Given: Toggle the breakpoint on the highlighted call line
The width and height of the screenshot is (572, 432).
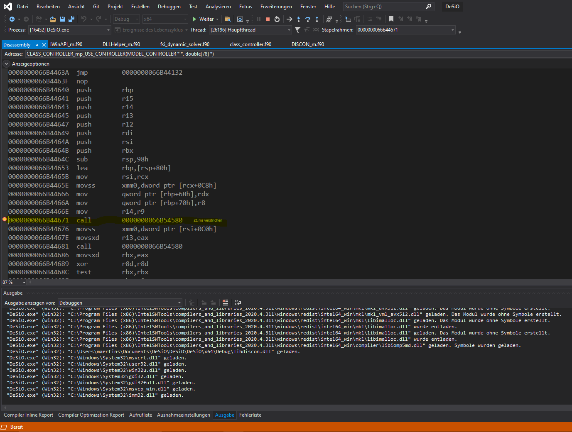Looking at the screenshot, I should 4,220.
